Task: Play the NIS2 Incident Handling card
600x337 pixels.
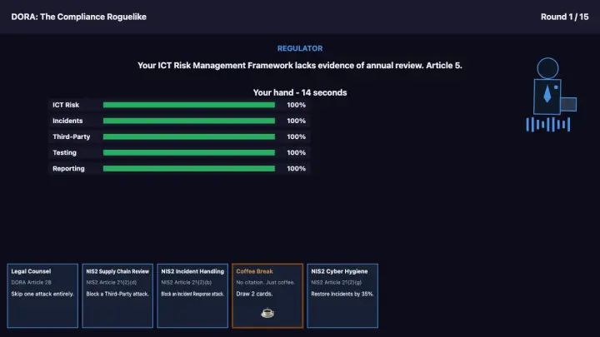Action: point(192,295)
